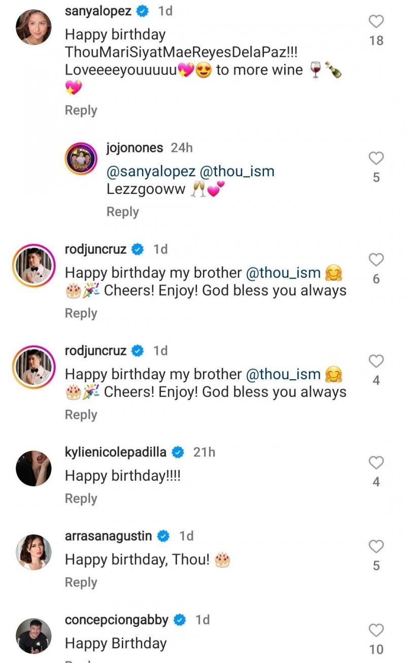406x663 pixels.
Task: Open @sanyalopez mention in jojonones' reply
Action: 151,172
